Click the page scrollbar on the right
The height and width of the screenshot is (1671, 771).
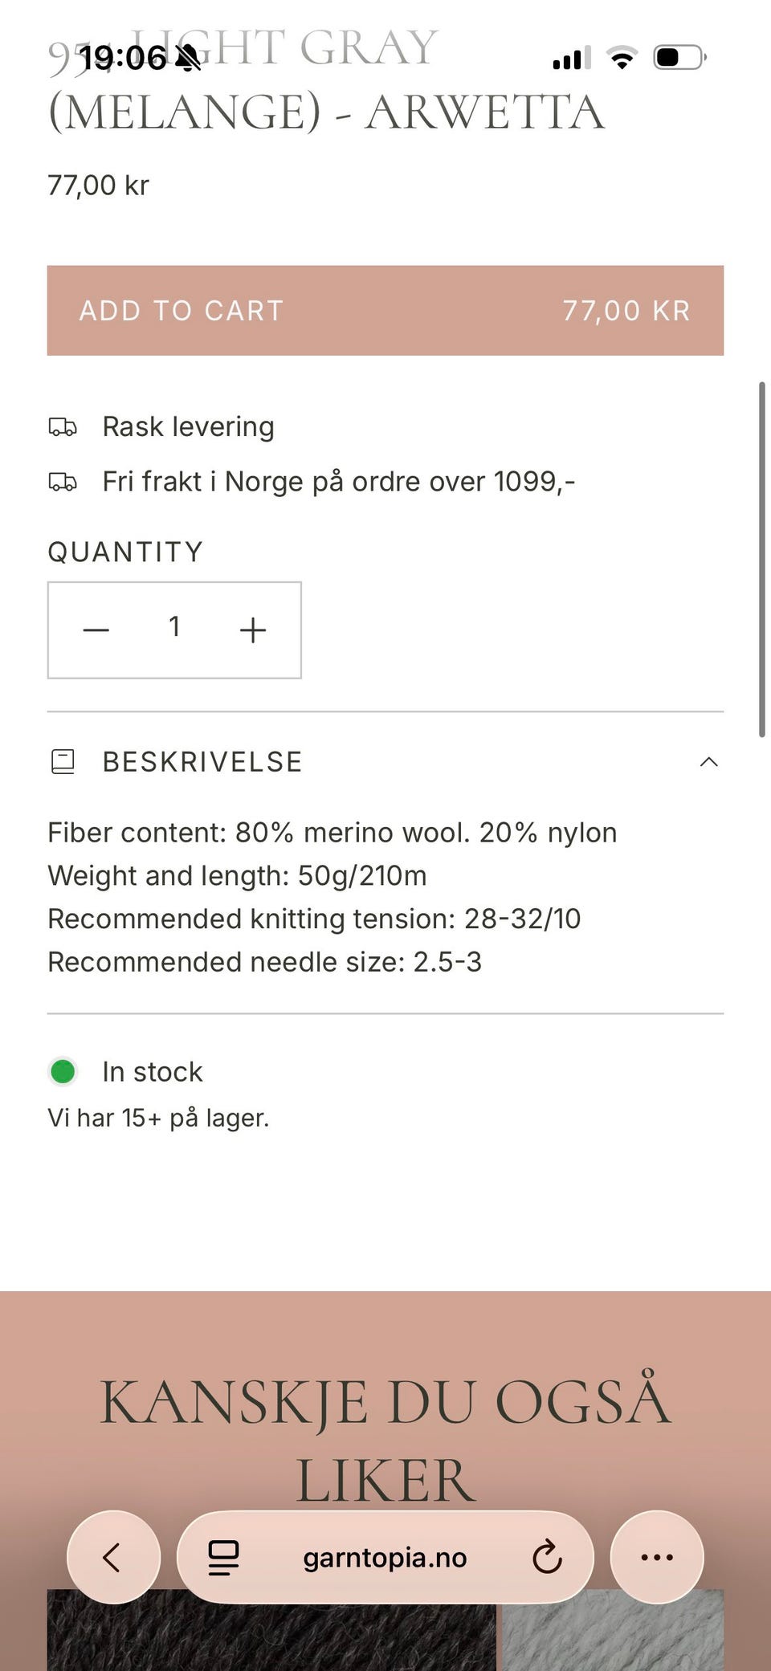(x=762, y=559)
